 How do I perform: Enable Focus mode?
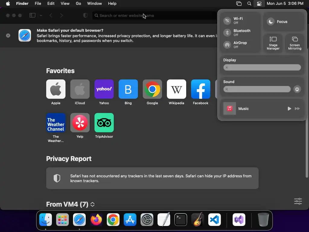(x=284, y=21)
